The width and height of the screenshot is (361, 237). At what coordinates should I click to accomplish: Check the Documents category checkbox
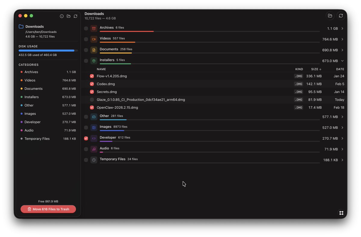coord(86,50)
